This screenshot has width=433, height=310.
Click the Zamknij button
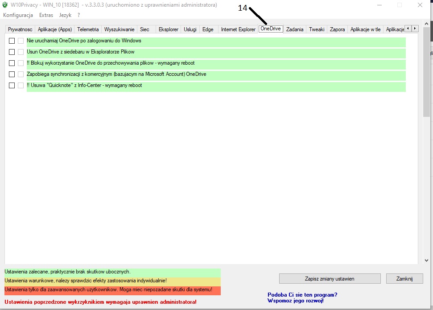click(404, 279)
